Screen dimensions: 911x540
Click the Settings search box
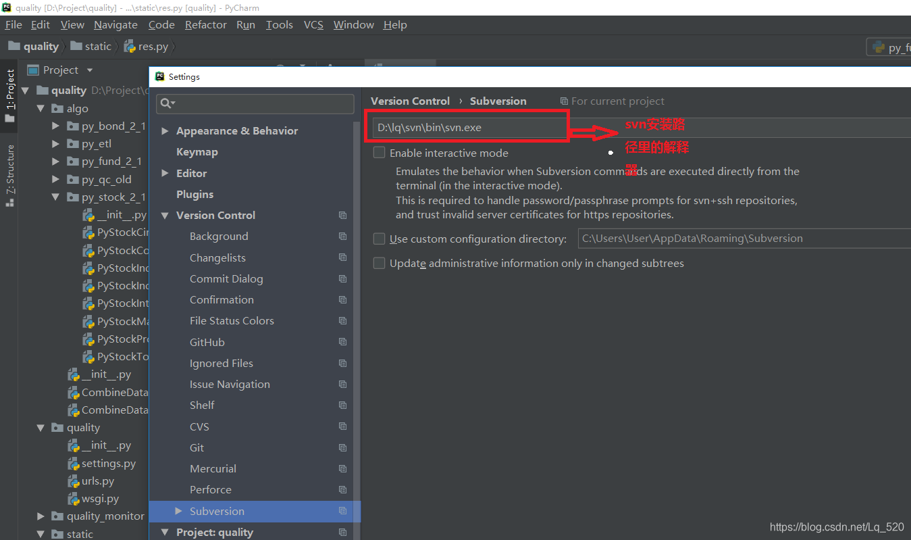[x=255, y=103]
